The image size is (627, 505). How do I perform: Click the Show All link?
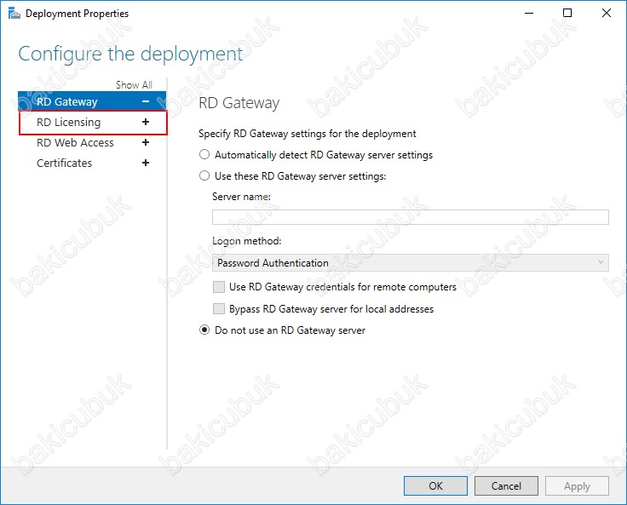point(134,85)
